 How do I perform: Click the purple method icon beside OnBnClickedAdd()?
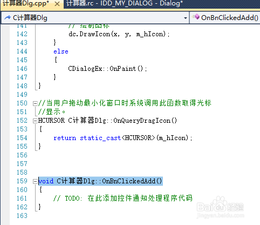tap(196, 17)
